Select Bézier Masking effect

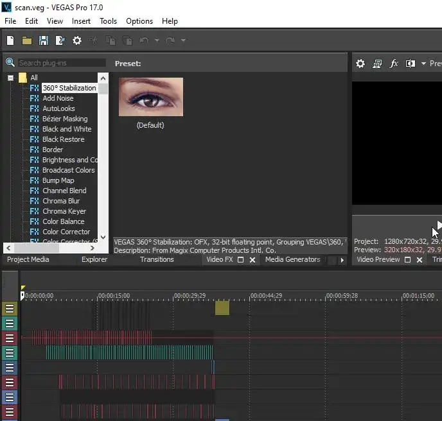65,119
